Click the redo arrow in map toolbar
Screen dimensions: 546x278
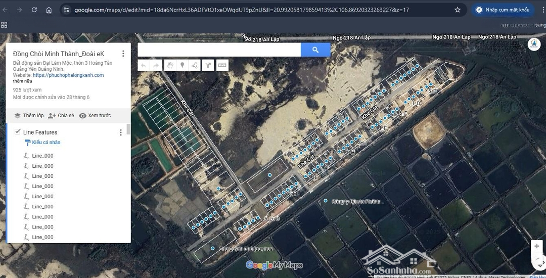point(156,65)
